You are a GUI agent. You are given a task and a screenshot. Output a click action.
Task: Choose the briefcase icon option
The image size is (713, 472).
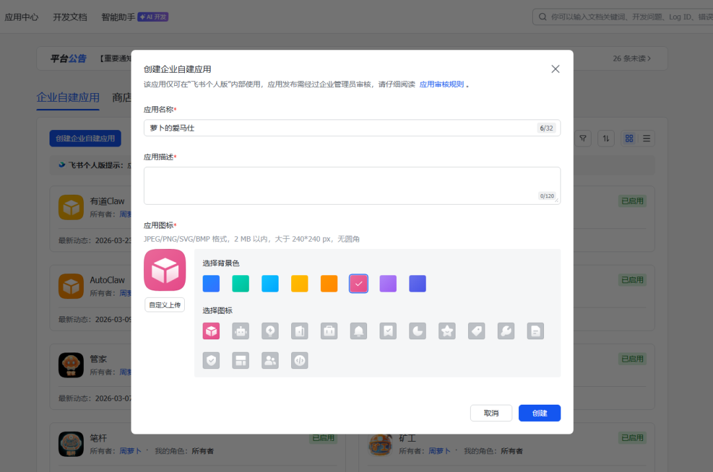click(329, 331)
